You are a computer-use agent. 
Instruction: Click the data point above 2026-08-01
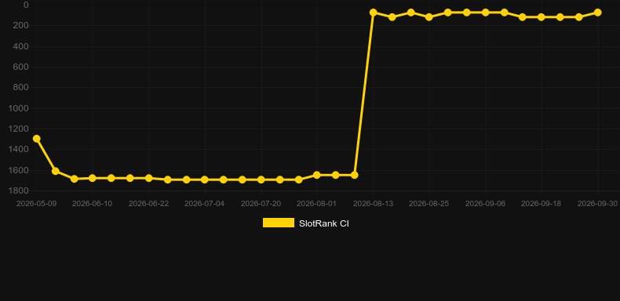point(317,175)
